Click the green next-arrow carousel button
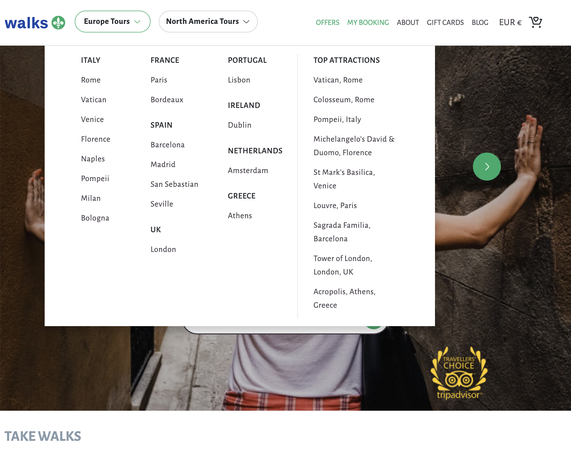This screenshot has height=453, width=571. (x=487, y=166)
